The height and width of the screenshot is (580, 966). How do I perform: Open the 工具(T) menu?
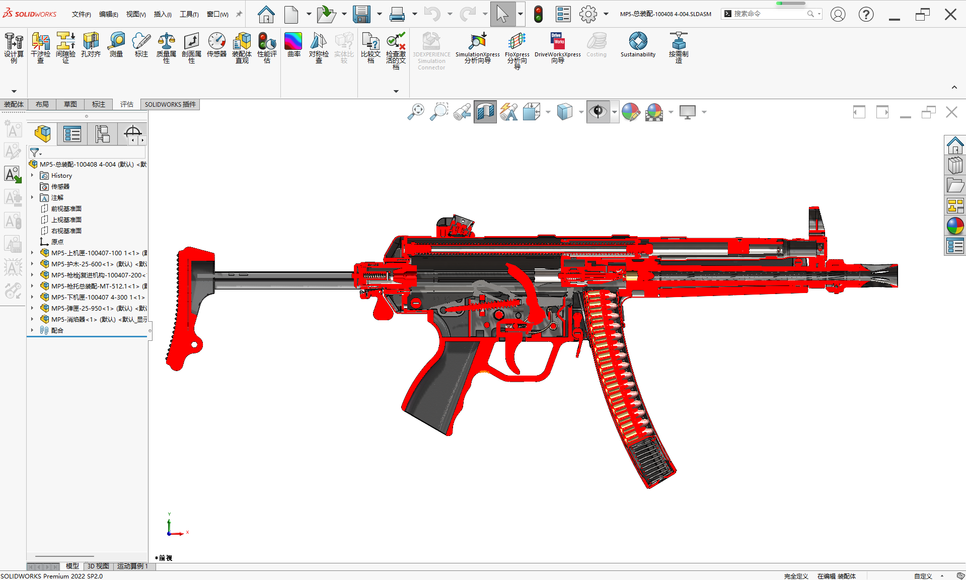coord(189,14)
